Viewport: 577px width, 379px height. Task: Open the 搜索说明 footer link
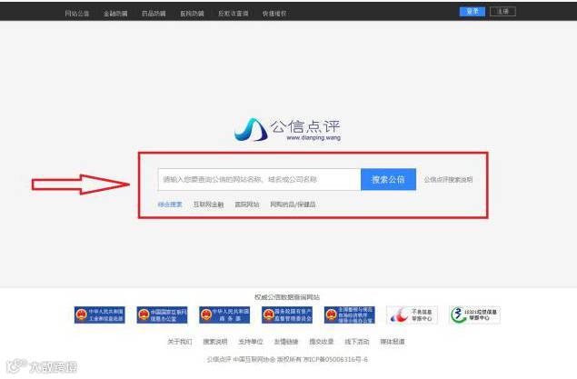click(x=215, y=342)
